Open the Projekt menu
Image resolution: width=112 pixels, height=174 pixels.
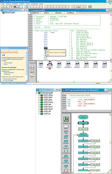coord(2,4)
